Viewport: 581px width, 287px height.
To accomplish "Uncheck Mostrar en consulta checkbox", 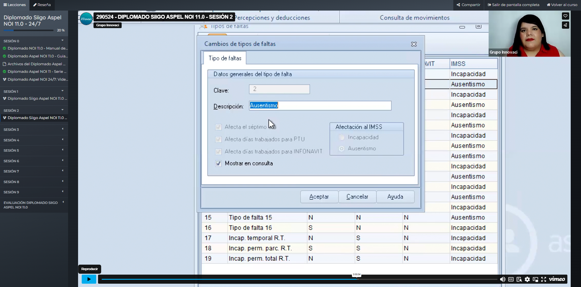I will tap(218, 163).
